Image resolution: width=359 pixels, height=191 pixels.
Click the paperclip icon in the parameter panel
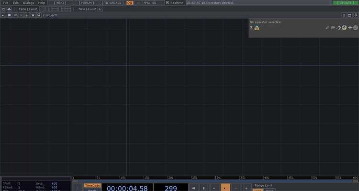click(327, 28)
